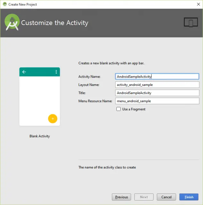Click the teal app bar in preview

40,72
